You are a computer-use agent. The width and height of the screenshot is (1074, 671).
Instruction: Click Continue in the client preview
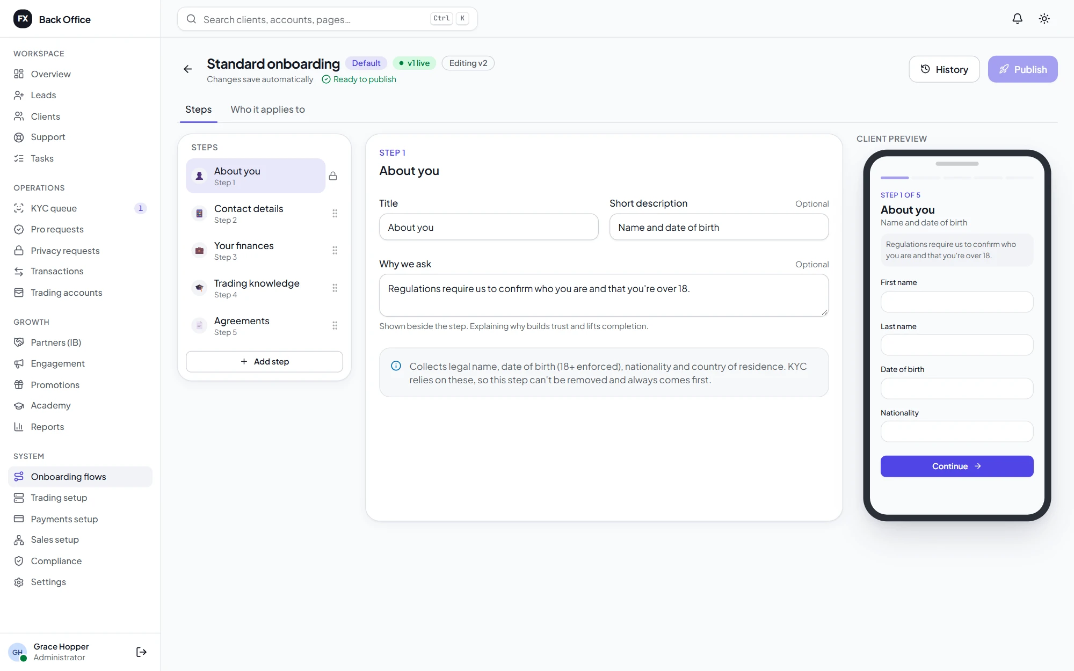tap(956, 466)
